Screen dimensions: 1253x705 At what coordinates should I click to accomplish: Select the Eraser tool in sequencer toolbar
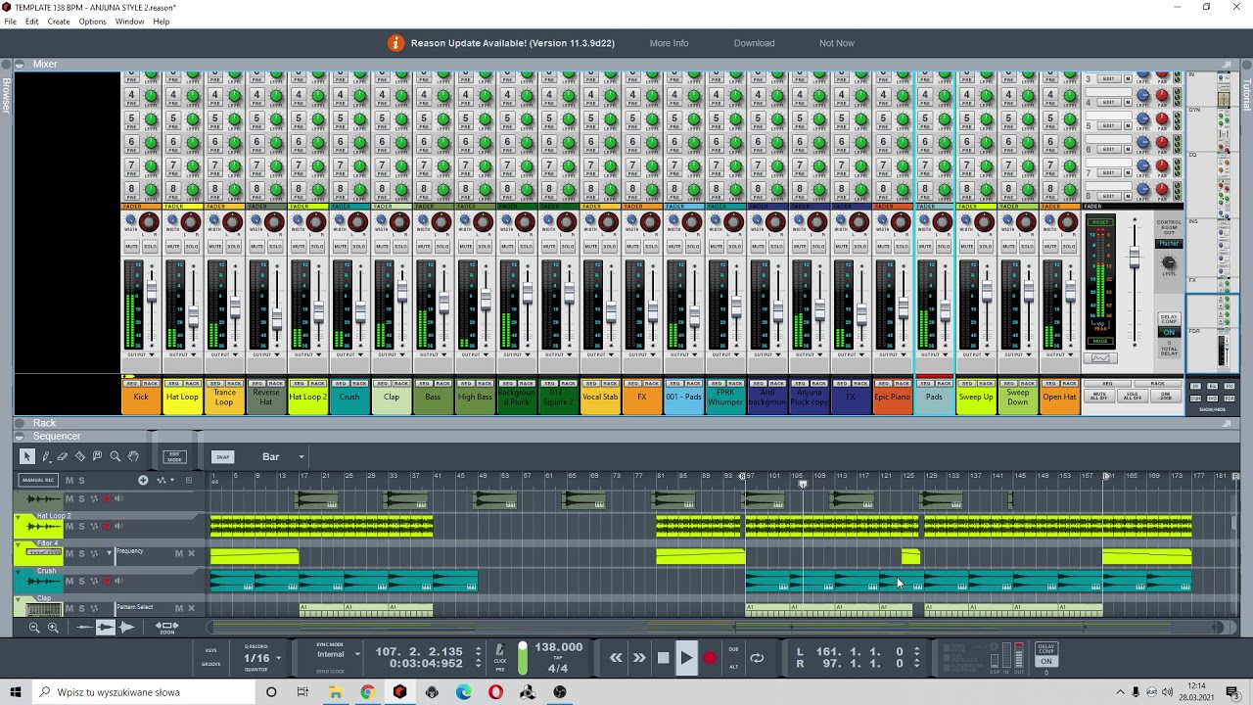[63, 456]
